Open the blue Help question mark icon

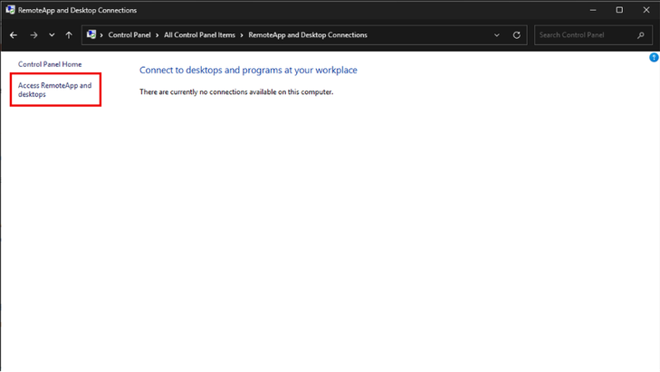654,57
